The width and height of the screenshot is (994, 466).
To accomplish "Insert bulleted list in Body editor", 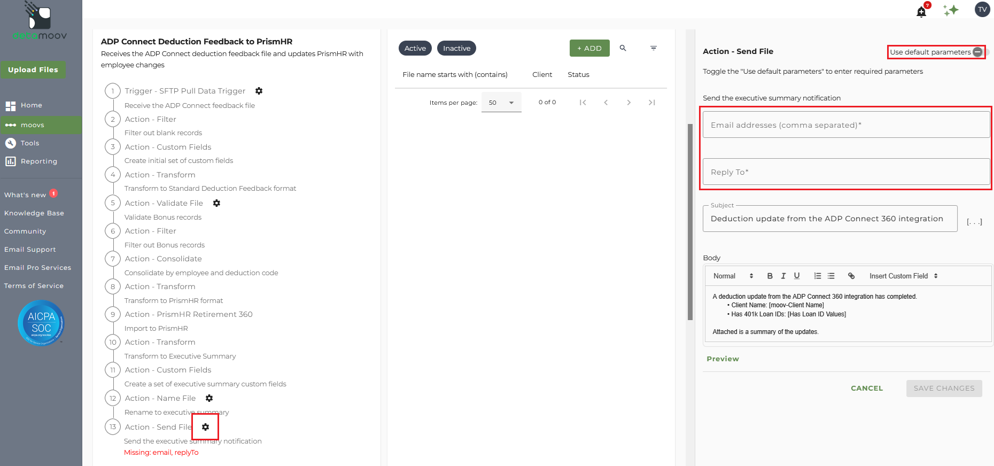I will pyautogui.click(x=831, y=276).
